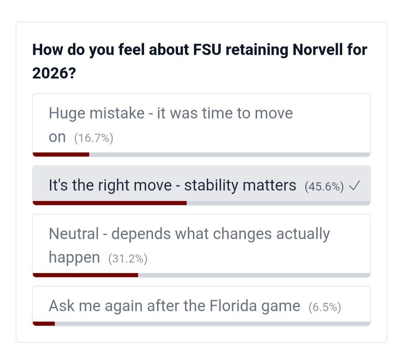Vote "Ask me again after the Florida game"

(174, 307)
